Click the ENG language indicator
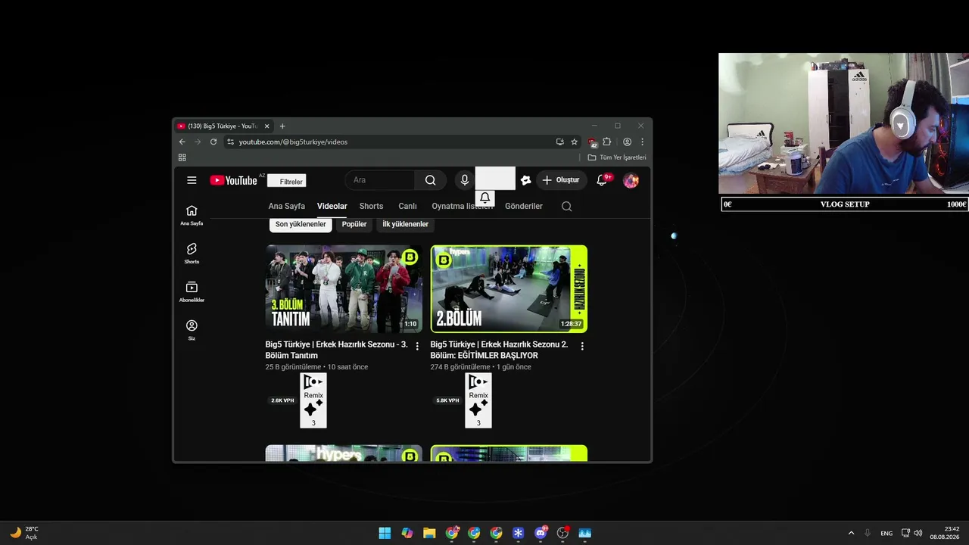969x545 pixels. [x=886, y=533]
